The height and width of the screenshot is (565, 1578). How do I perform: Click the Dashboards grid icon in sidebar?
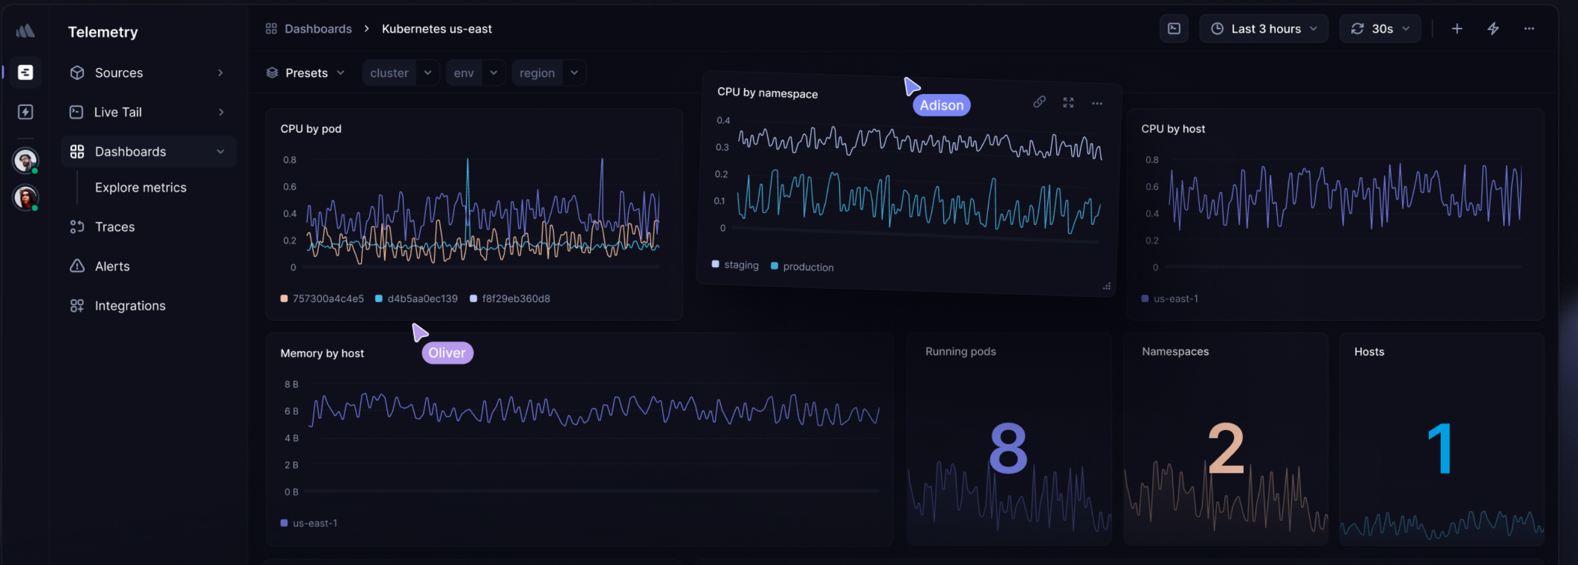click(x=77, y=152)
